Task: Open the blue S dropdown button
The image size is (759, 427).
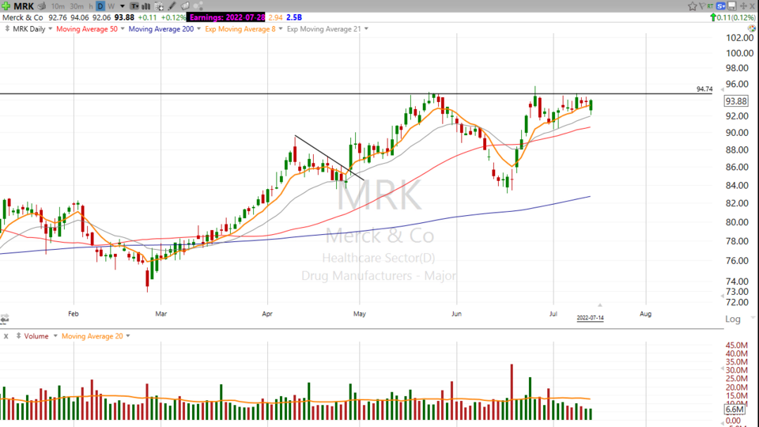Action: tap(721, 6)
